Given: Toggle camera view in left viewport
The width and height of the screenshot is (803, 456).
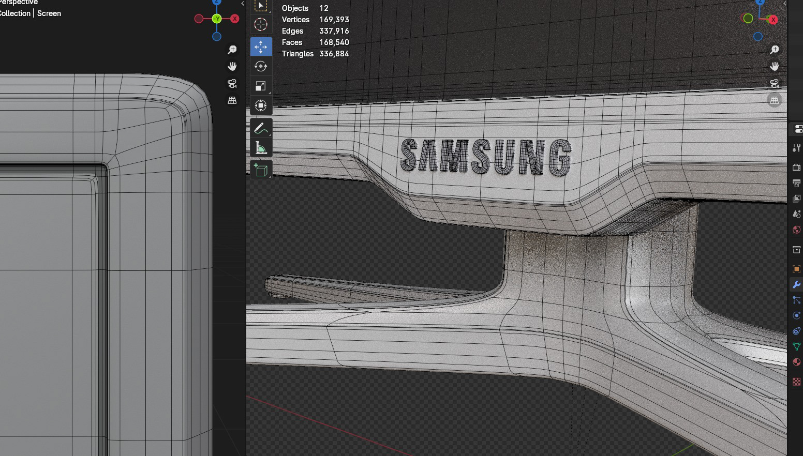Looking at the screenshot, I should pos(232,83).
